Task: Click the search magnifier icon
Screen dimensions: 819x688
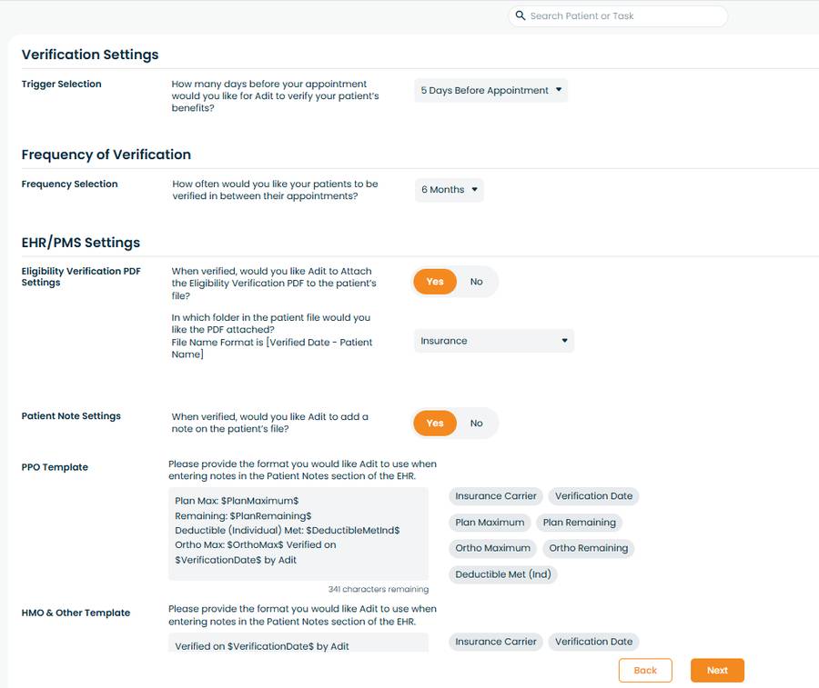Action: (x=521, y=15)
